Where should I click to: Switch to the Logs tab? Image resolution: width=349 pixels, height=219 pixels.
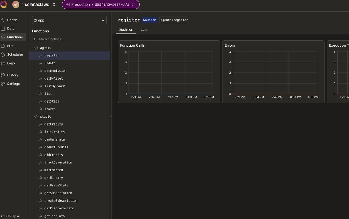144,29
